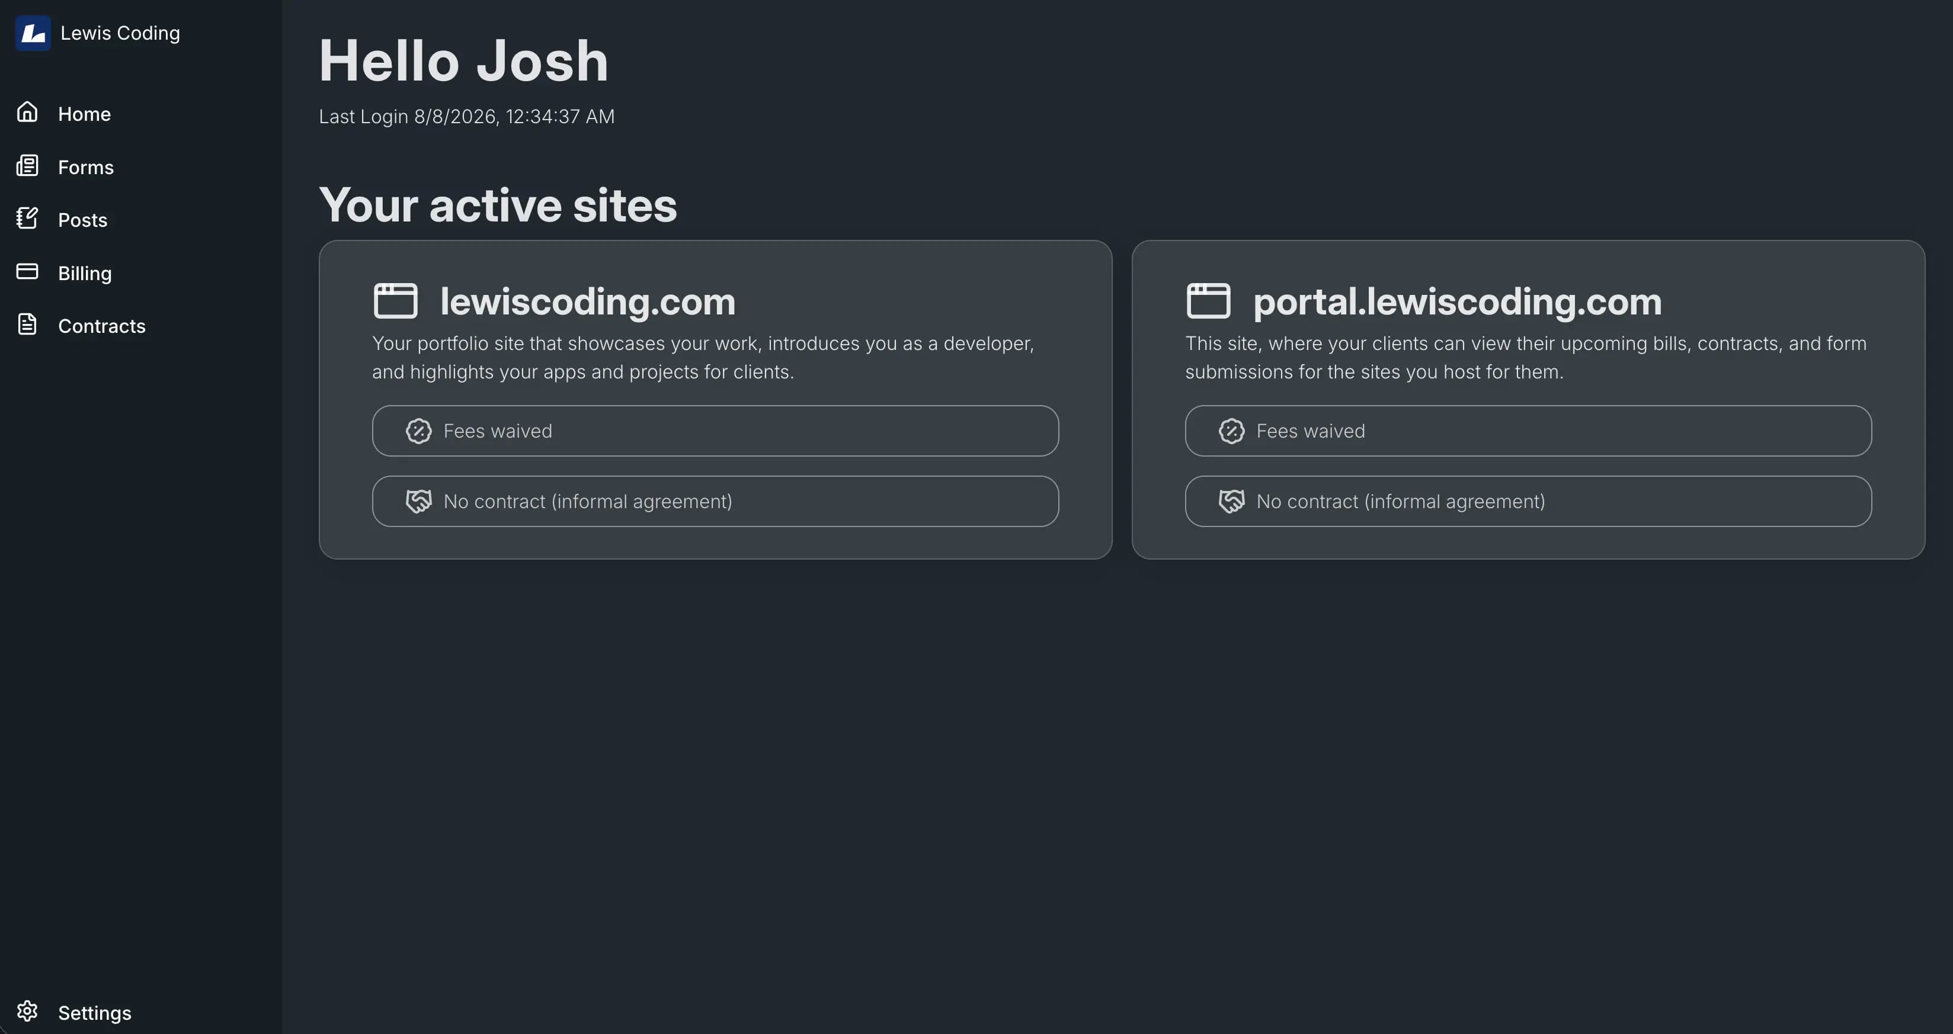
Task: Click the browser window icon beside lewiscoding.com
Action: pyautogui.click(x=396, y=301)
